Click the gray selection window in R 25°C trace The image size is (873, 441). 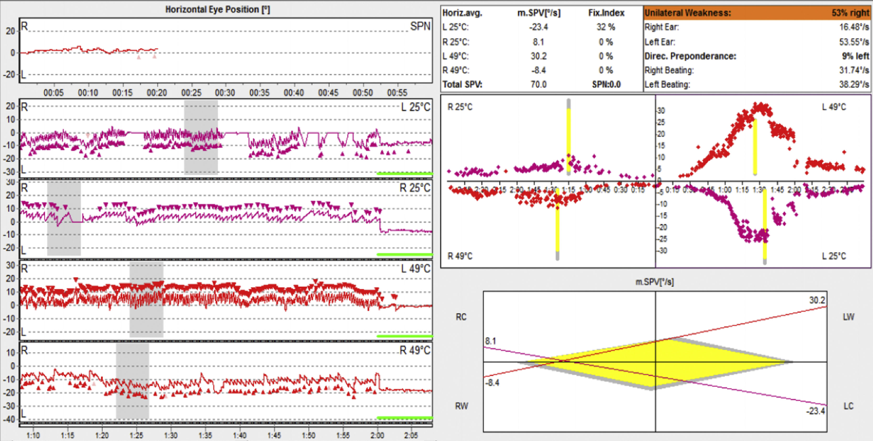click(64, 237)
